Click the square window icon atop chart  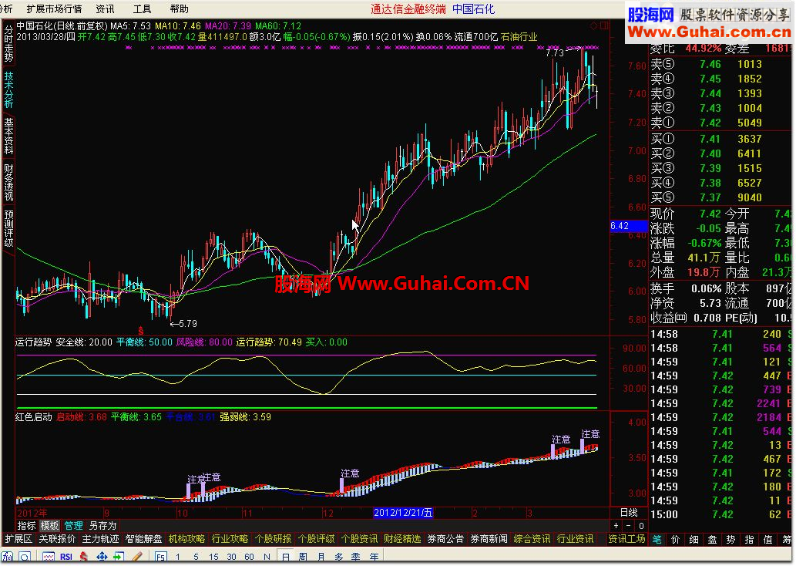click(604, 25)
